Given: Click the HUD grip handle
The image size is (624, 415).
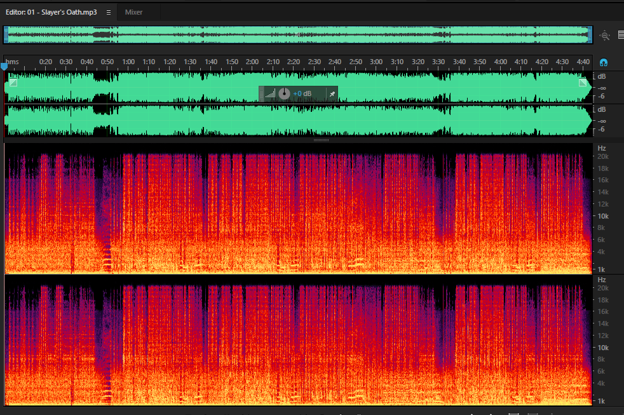Looking at the screenshot, I should [x=261, y=94].
